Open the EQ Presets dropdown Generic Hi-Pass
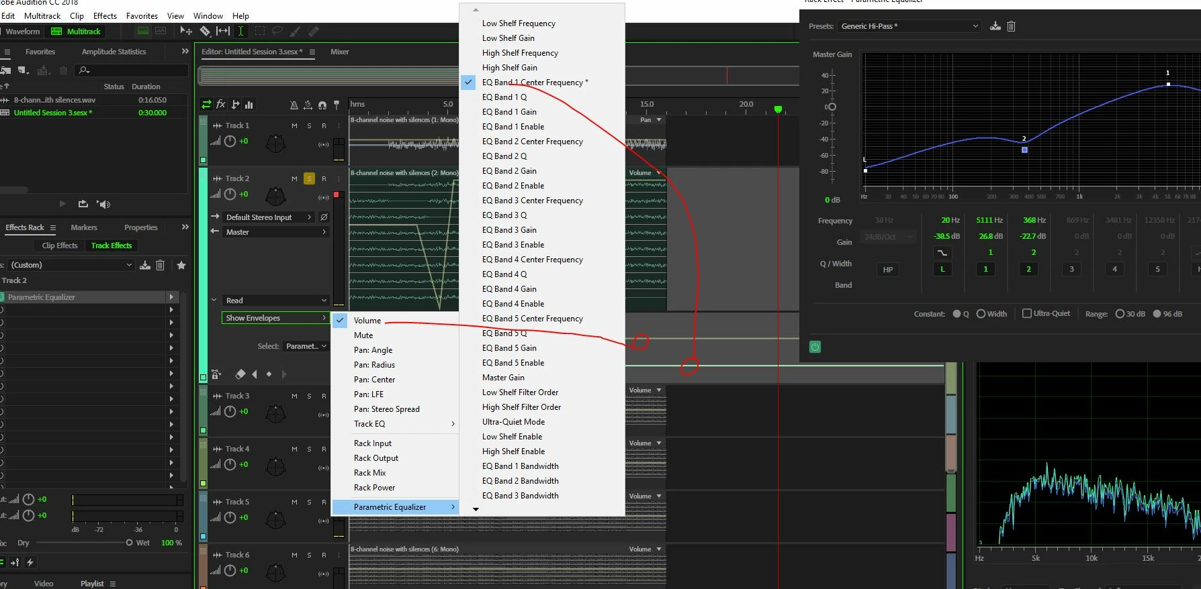Screen dimensions: 1201x589 tap(909, 26)
